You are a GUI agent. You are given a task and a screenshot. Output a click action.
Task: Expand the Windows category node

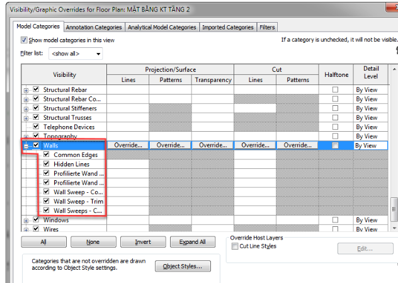coord(26,221)
